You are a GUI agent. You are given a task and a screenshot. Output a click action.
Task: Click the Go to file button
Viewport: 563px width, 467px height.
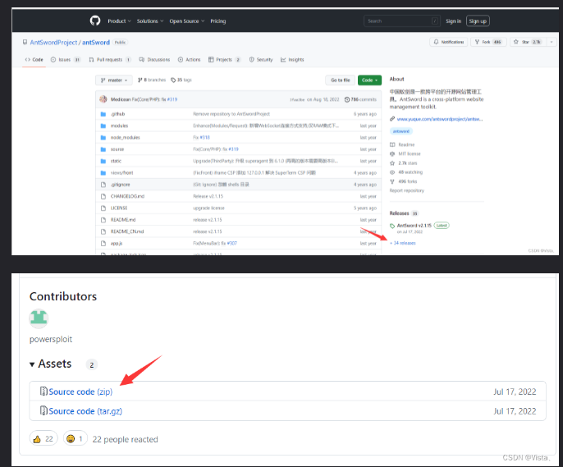tap(340, 80)
